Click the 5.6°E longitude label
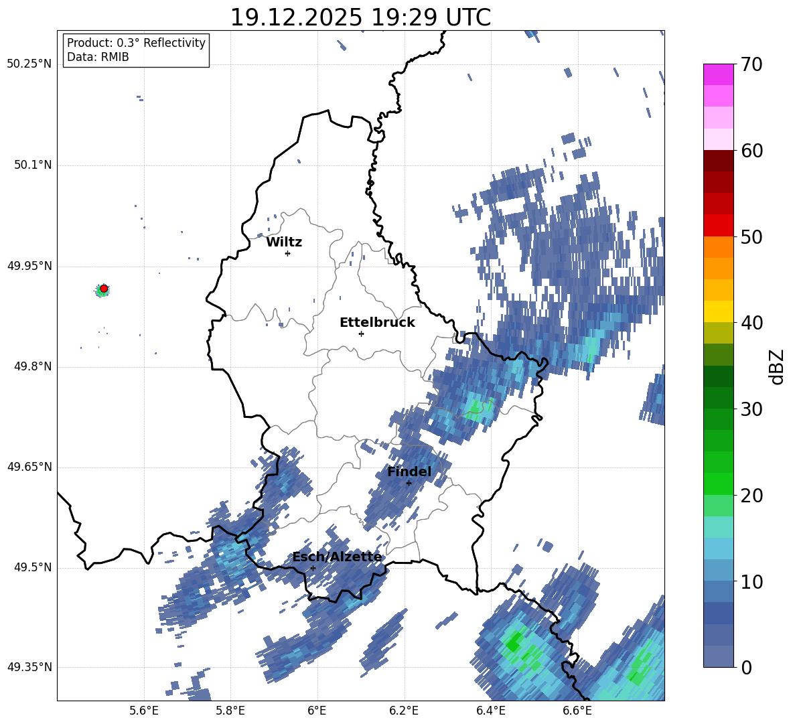This screenshot has width=793, height=724. (x=144, y=711)
